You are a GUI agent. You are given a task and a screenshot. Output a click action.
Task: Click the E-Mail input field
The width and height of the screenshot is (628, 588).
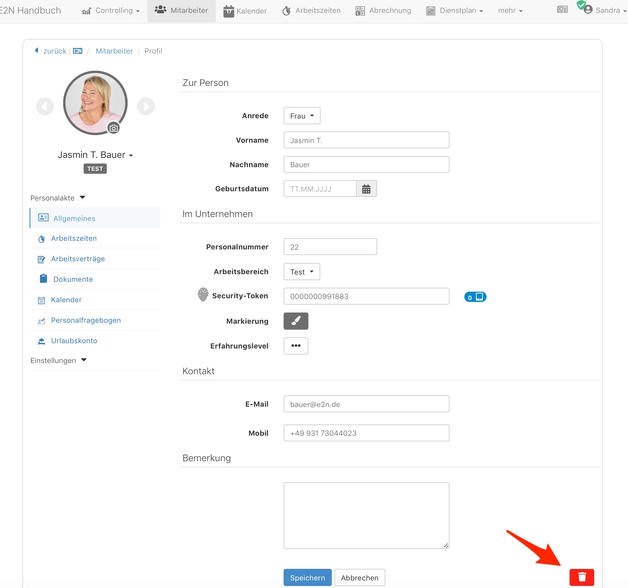366,404
